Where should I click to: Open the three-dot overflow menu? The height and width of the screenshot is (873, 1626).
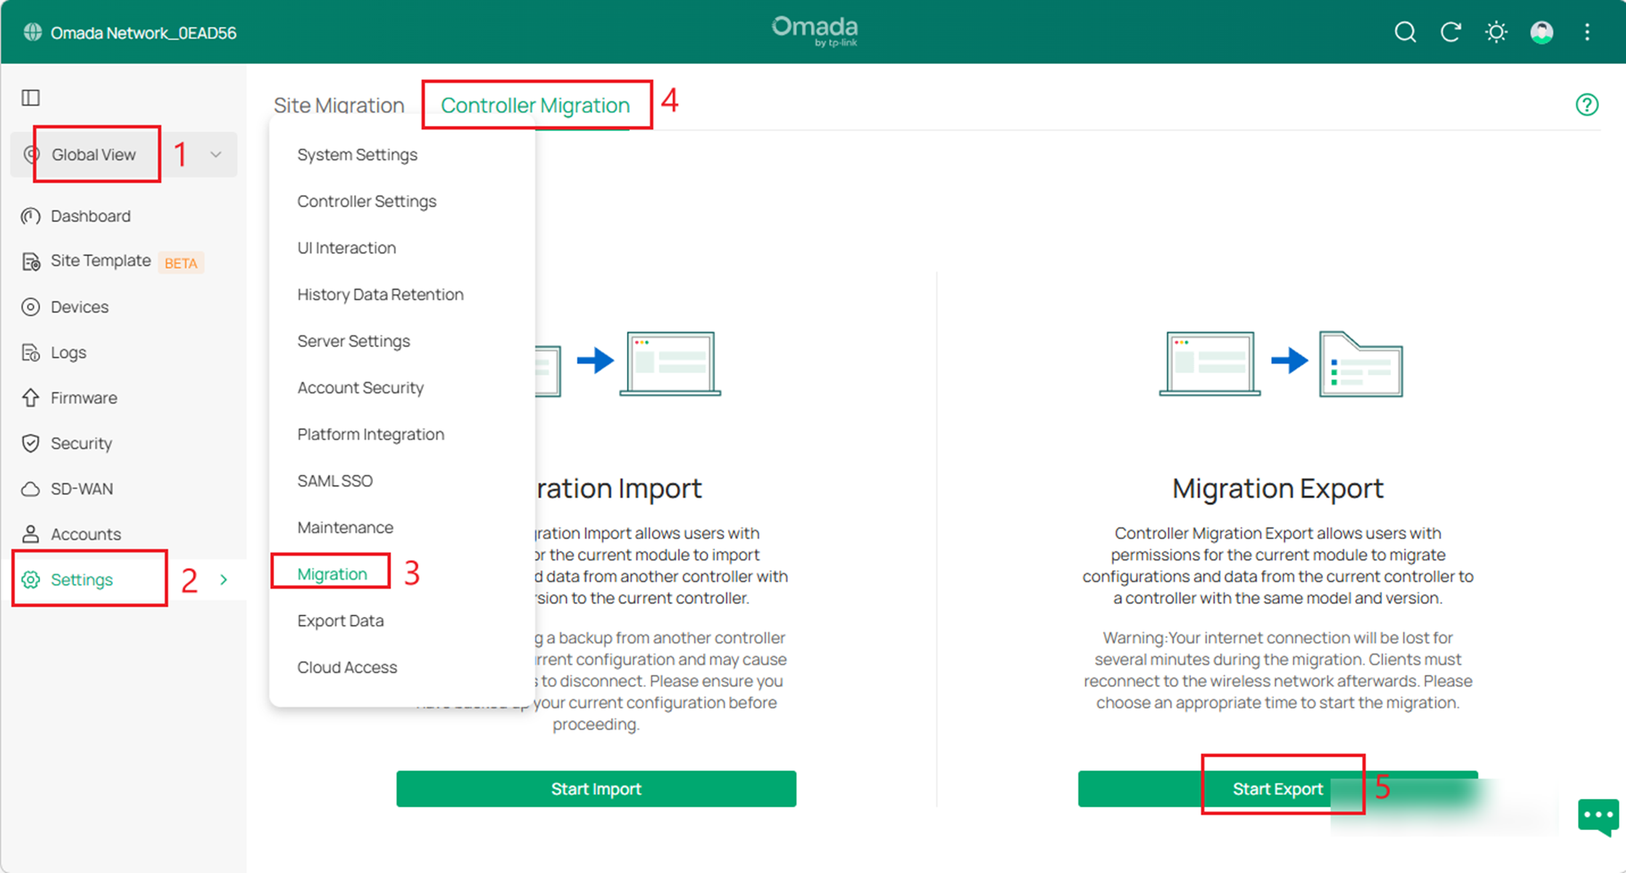[x=1587, y=32]
